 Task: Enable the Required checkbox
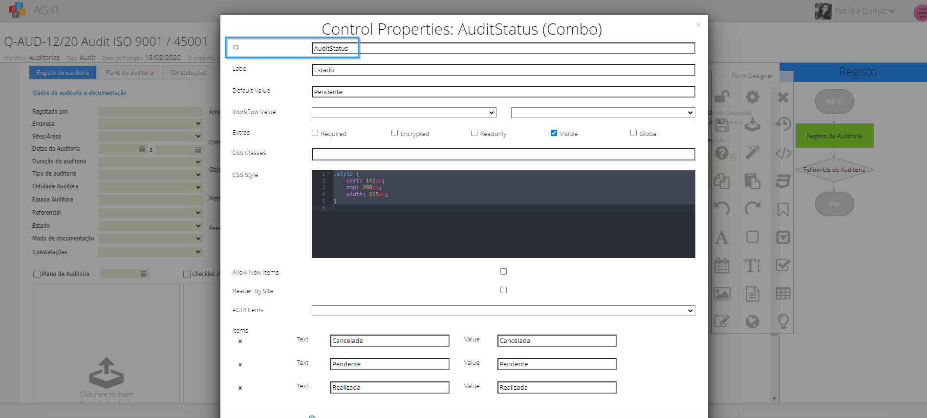pos(315,133)
